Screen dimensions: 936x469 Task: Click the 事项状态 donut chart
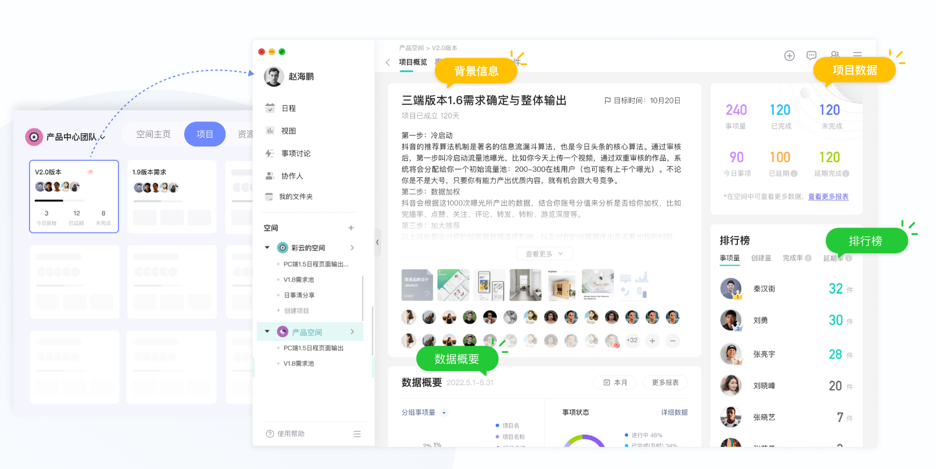585,440
